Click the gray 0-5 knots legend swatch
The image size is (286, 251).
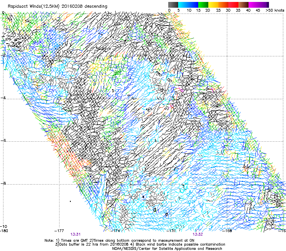[x=173, y=5]
